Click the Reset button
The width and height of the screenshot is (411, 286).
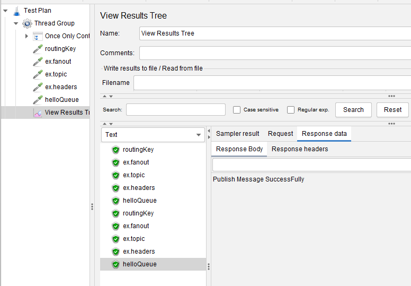(392, 110)
